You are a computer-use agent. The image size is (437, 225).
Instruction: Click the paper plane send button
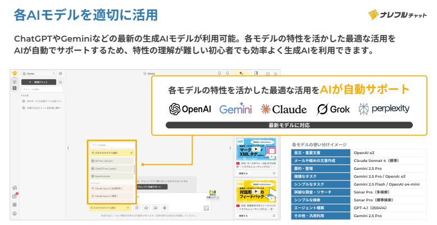(206, 208)
